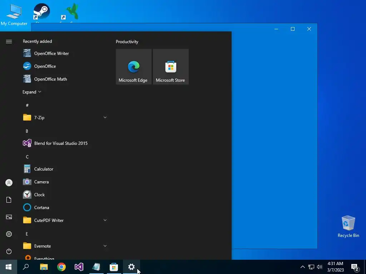
Task: Select the hummingbird desktop shortcut
Action: 70,12
